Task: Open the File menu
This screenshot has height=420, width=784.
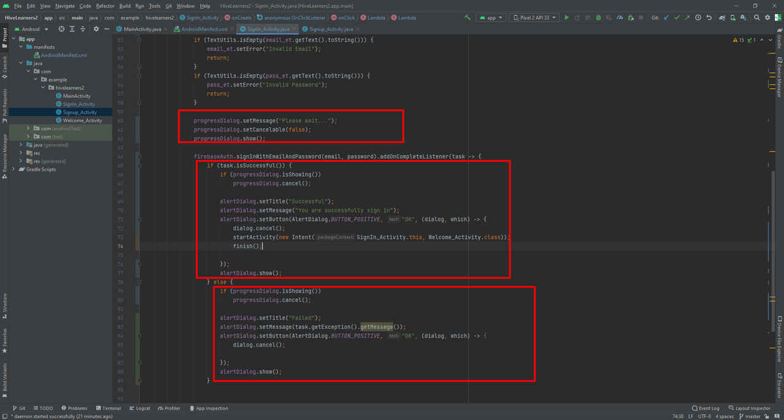Action: point(18,6)
